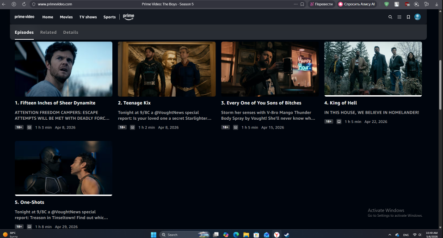
Task: Open Windows Start menu
Action: [154, 235]
